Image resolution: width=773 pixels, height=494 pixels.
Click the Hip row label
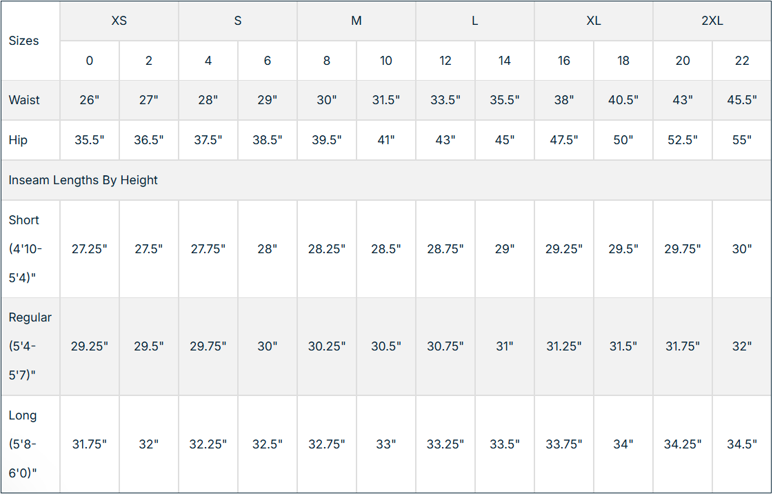coord(19,140)
